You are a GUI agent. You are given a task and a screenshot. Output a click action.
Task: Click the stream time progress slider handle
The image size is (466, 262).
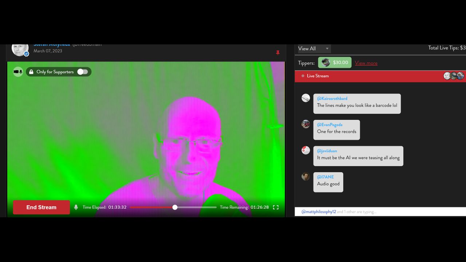click(175, 207)
